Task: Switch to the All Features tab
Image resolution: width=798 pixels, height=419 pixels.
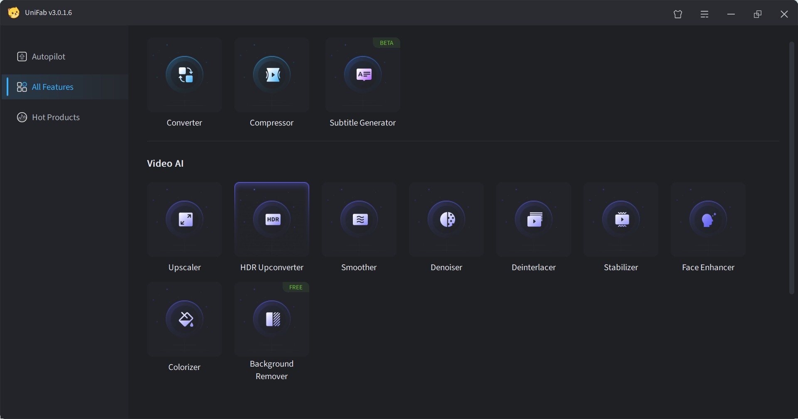Action: point(65,87)
